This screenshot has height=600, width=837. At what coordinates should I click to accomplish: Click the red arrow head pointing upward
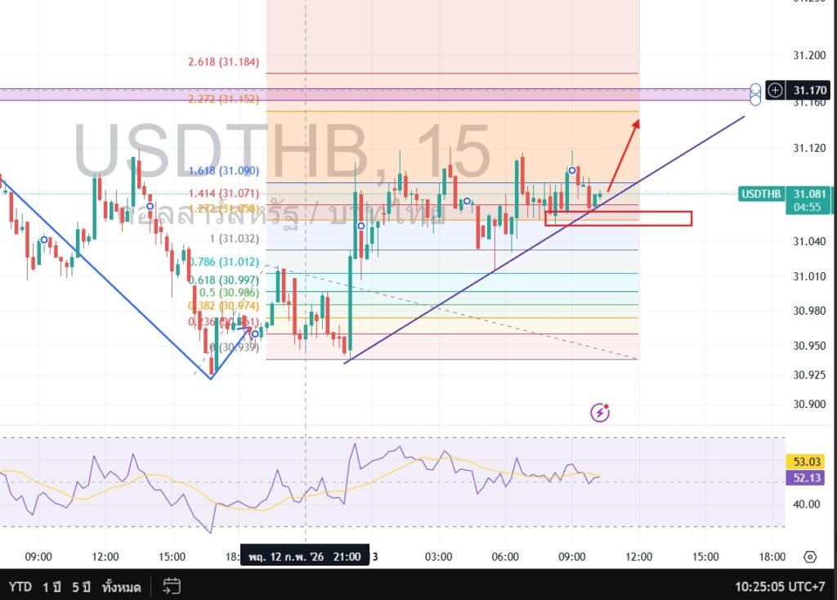(x=635, y=123)
